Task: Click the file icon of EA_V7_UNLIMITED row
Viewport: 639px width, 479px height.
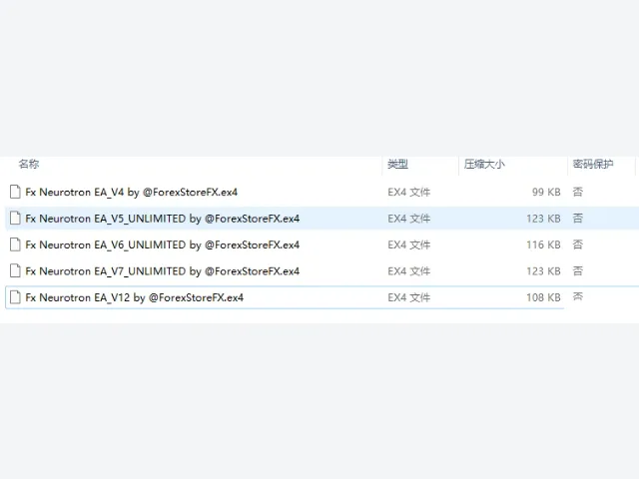Action: [15, 270]
